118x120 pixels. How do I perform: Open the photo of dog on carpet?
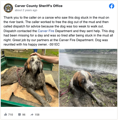[x=30, y=78]
